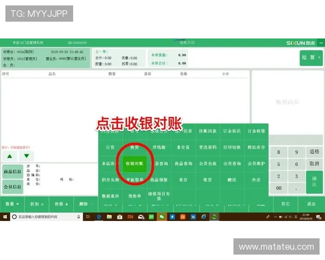Image resolution: width=325 pixels, height=260 pixels.
Task: Click the 取消 cancel key
Action: point(314,164)
